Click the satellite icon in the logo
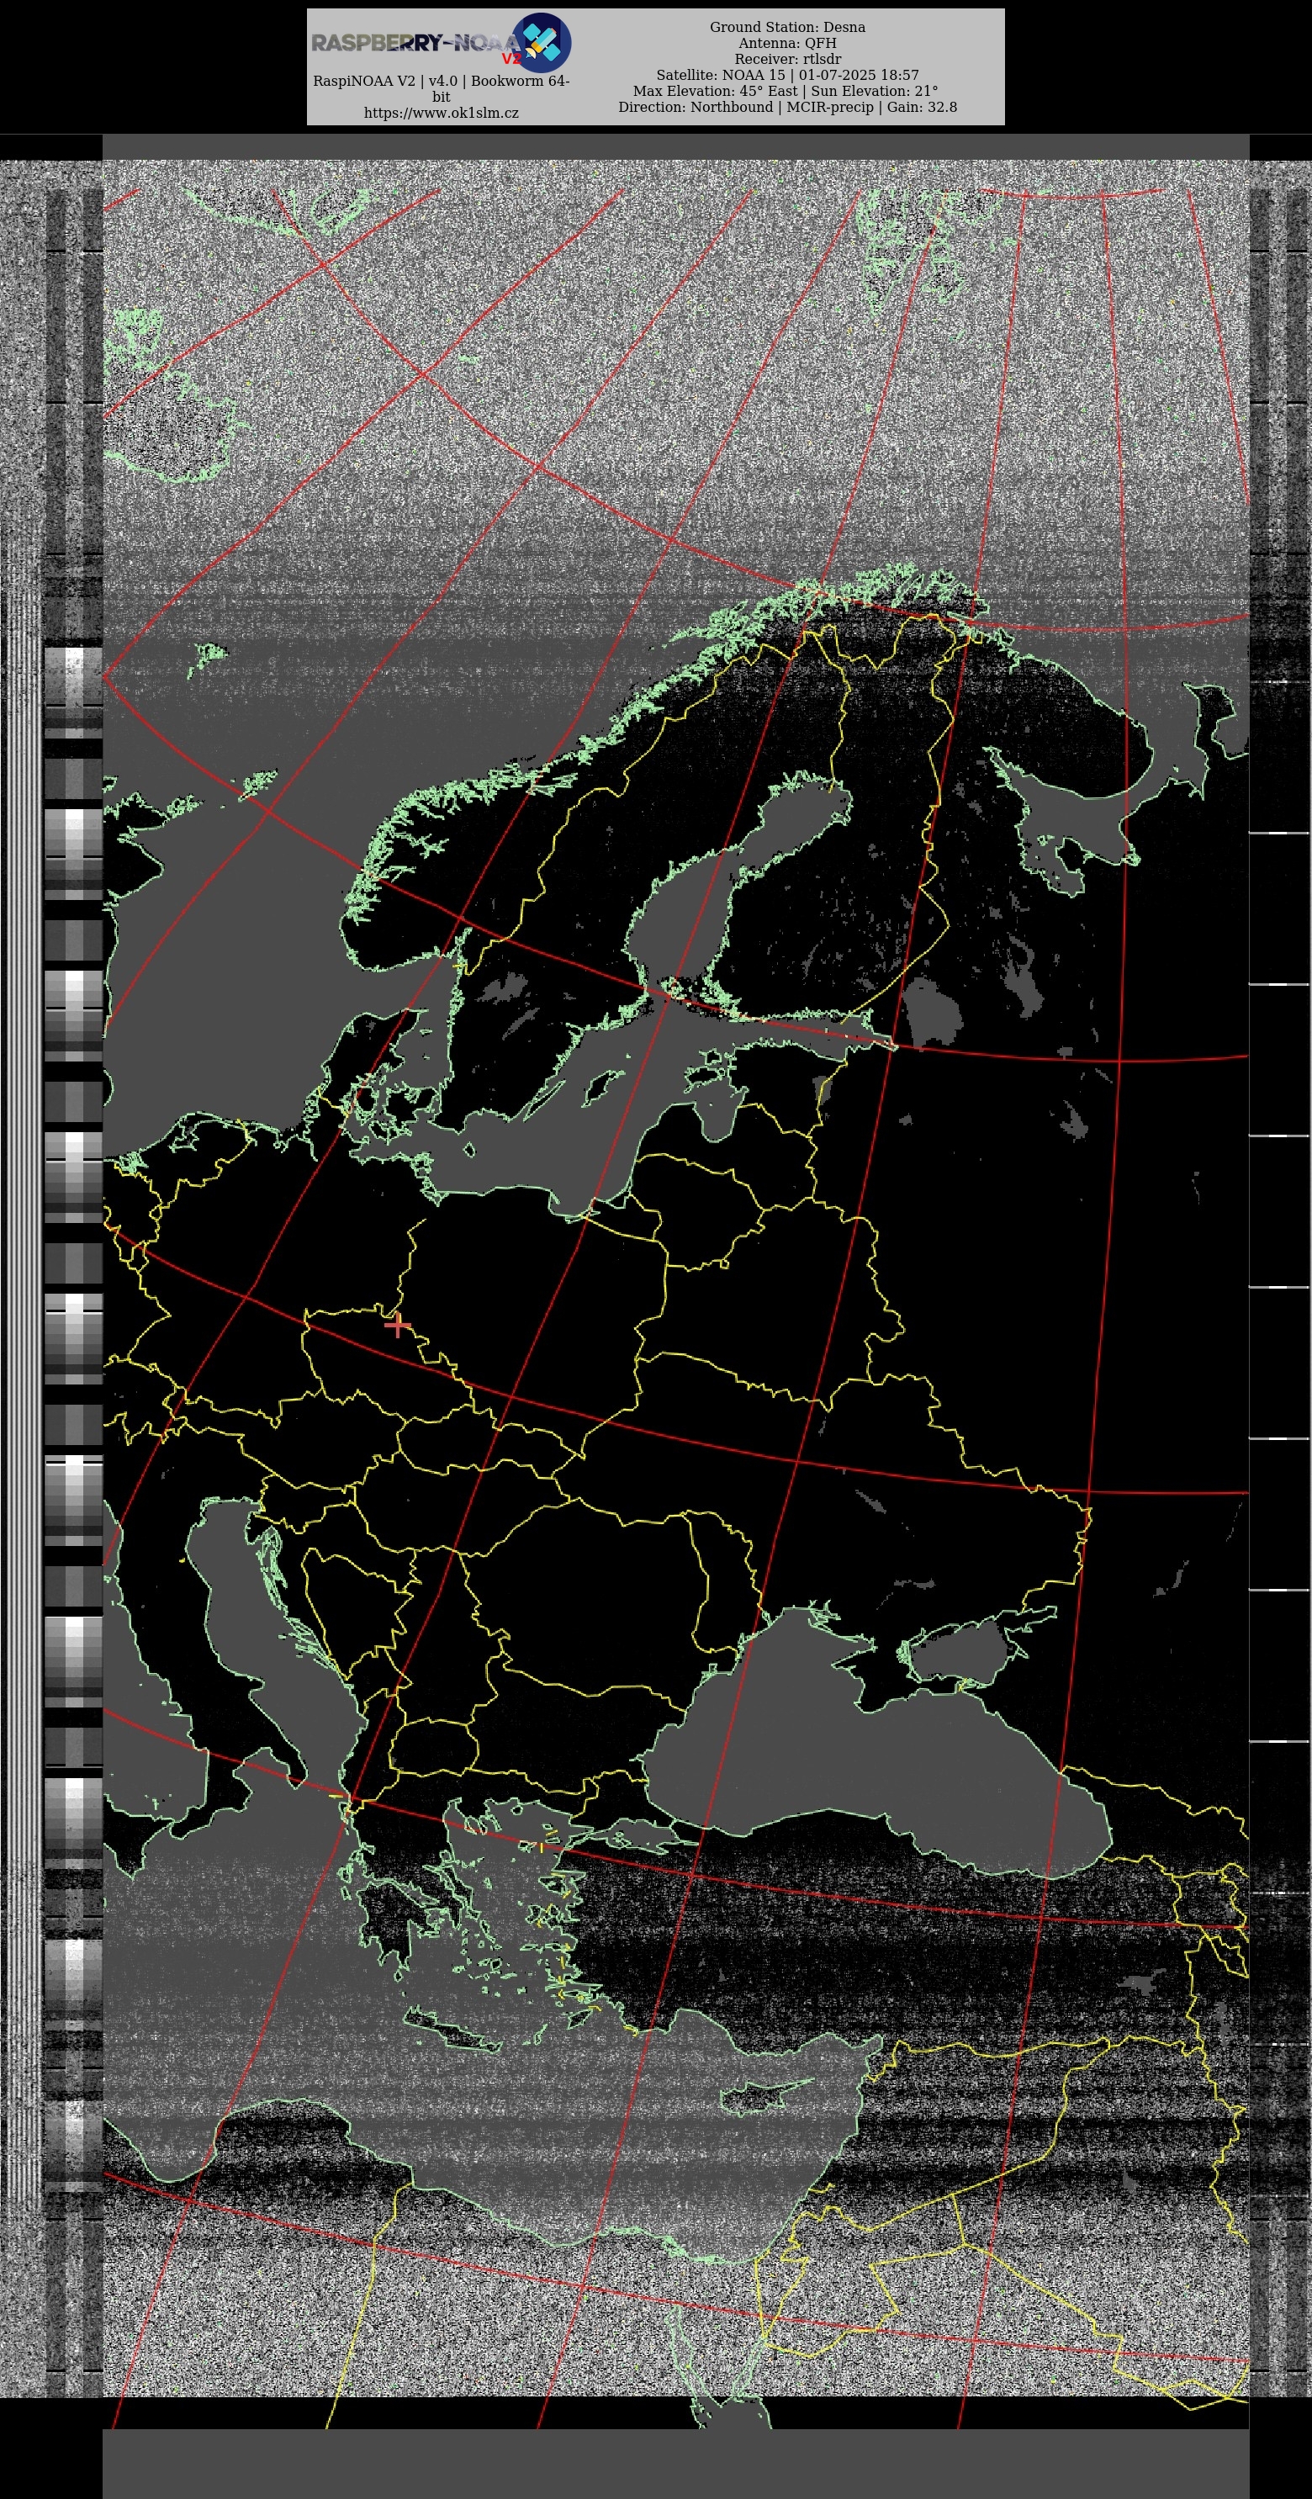The width and height of the screenshot is (1312, 2499). 541,42
